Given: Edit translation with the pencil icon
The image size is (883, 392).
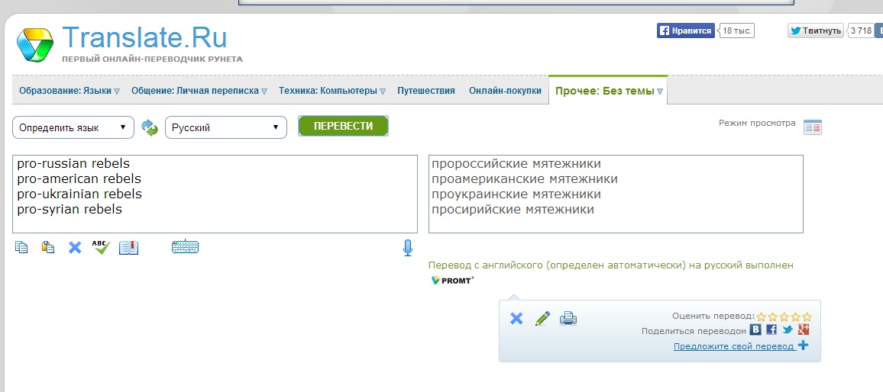Looking at the screenshot, I should click(542, 319).
